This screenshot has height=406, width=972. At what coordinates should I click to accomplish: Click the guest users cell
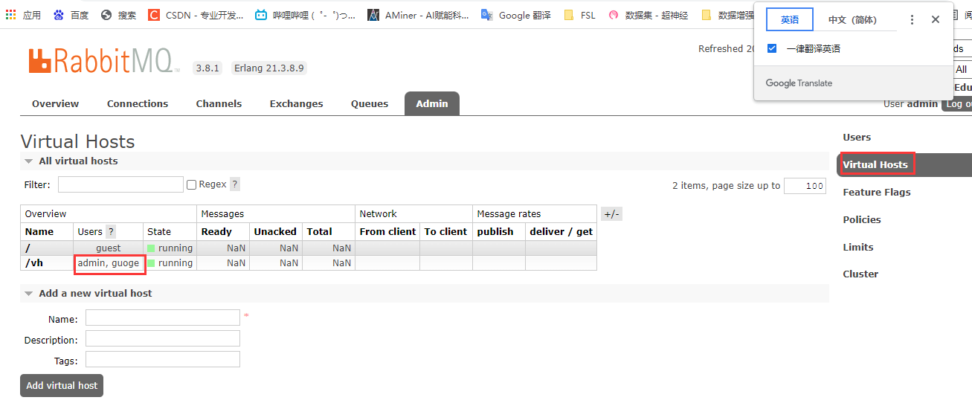[108, 248]
